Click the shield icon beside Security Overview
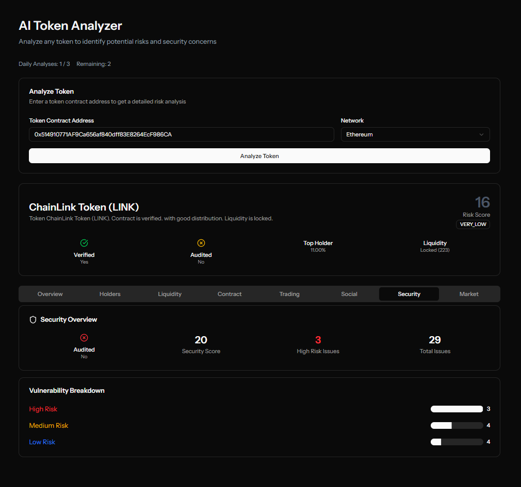521x487 pixels. pyautogui.click(x=33, y=320)
